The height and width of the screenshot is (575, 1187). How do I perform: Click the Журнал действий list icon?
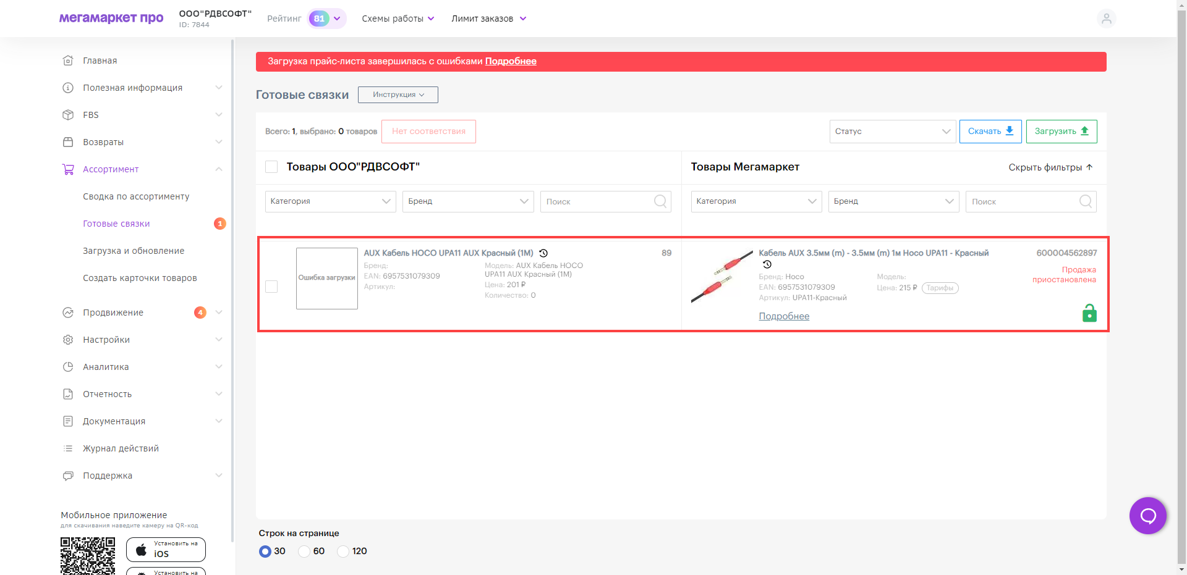pos(68,448)
